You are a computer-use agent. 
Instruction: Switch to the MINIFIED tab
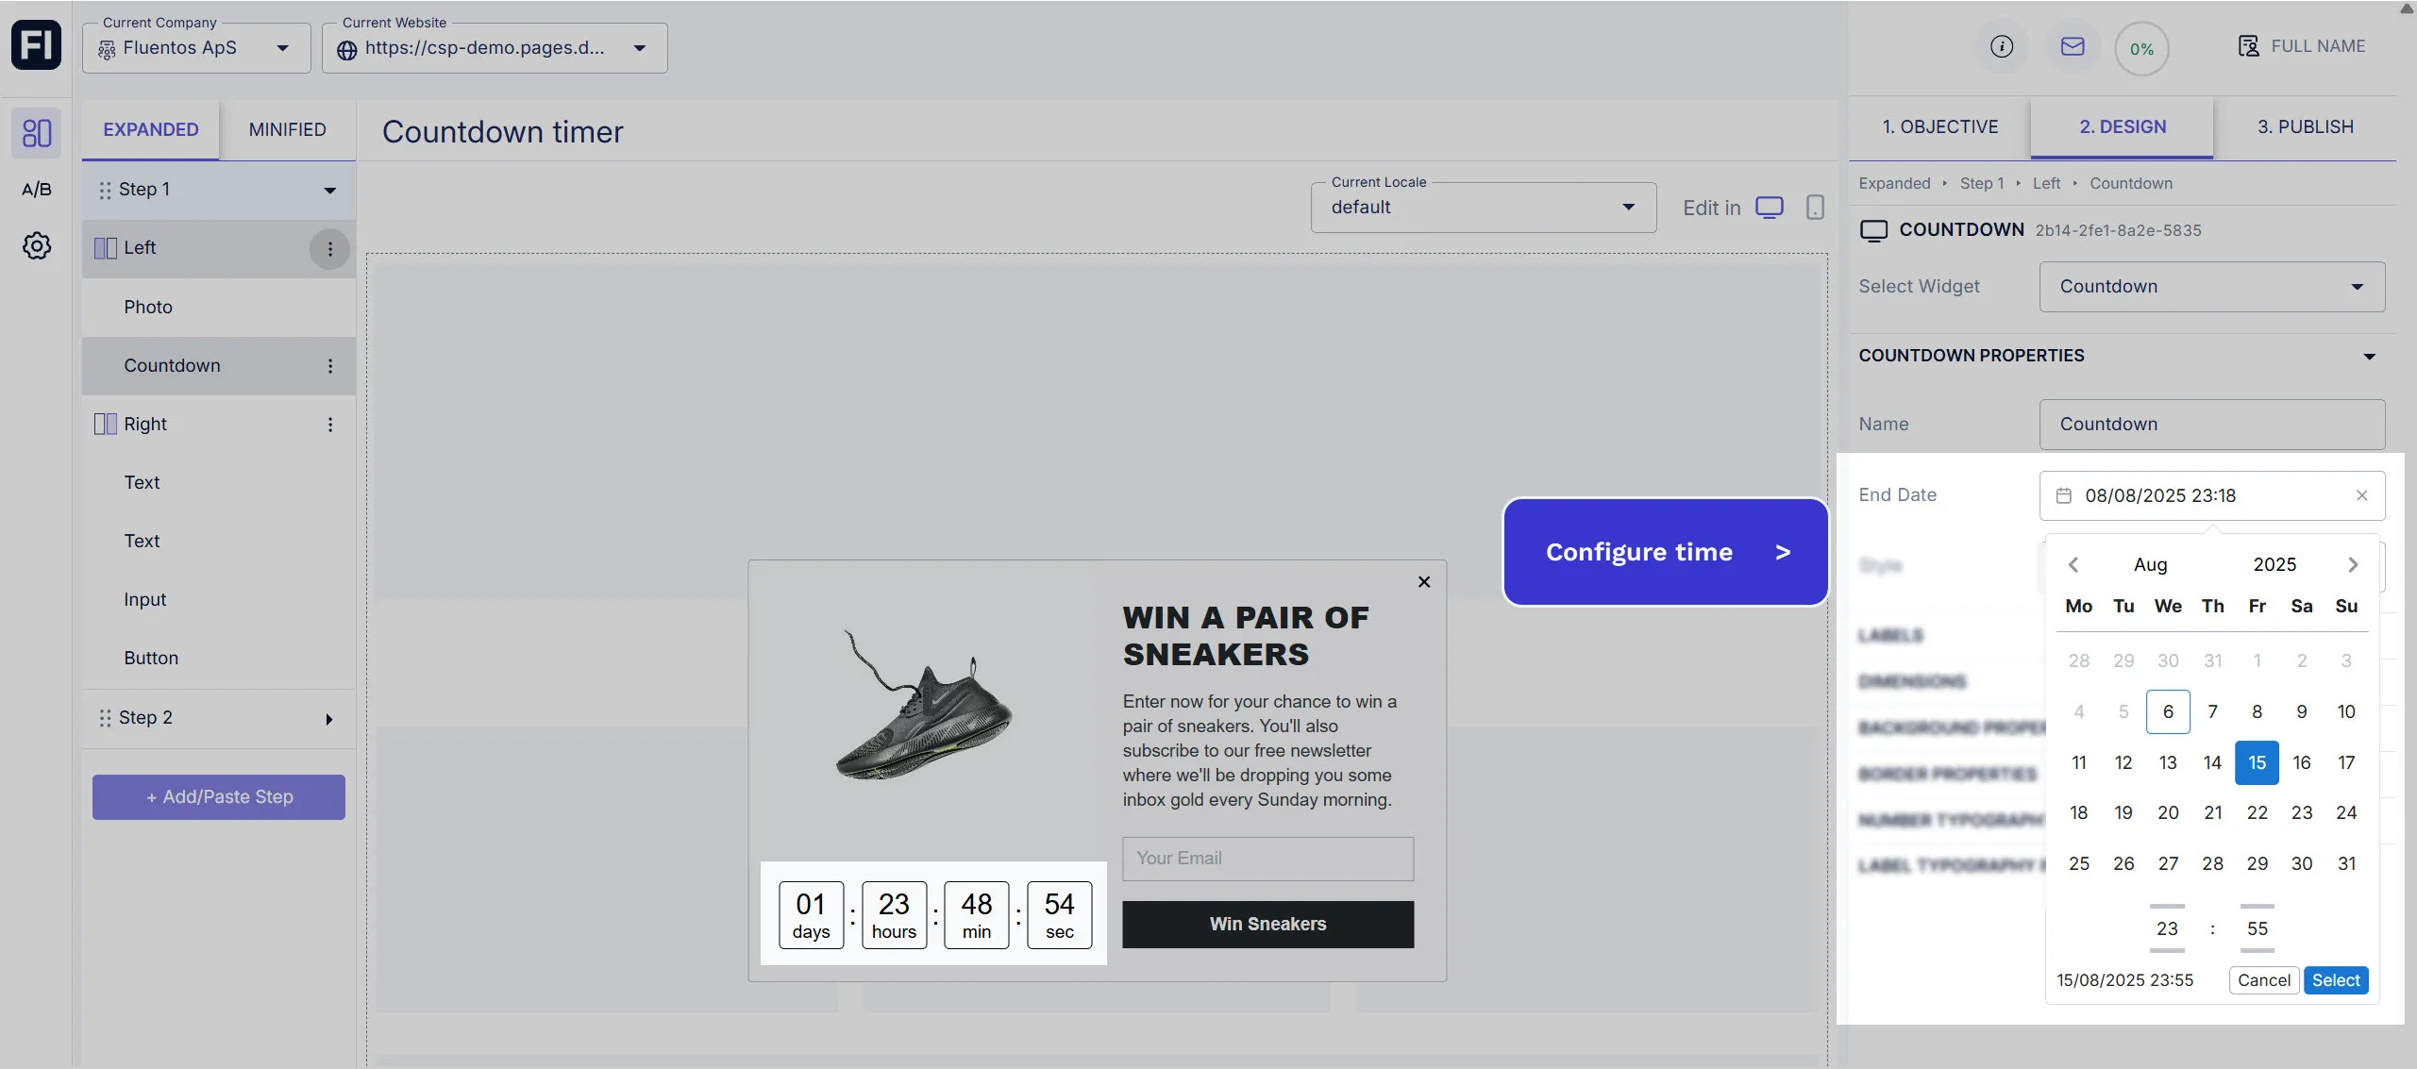287,129
